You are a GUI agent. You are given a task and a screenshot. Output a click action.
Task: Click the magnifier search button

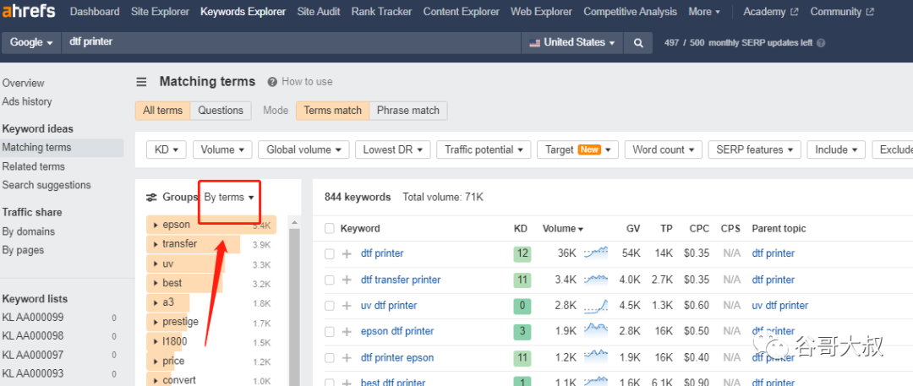coord(638,42)
